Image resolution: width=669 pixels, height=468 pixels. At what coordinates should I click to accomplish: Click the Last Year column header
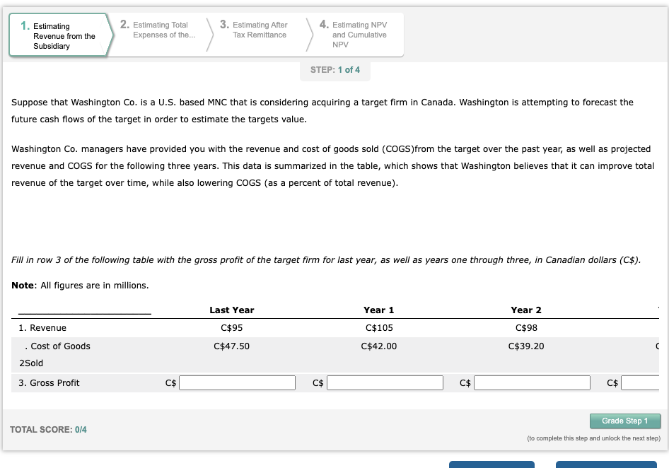tap(232, 310)
